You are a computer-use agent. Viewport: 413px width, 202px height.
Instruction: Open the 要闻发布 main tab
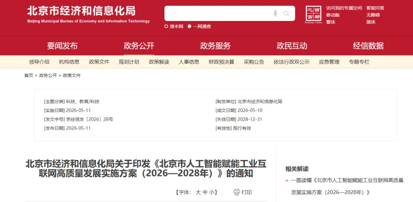coord(62,46)
